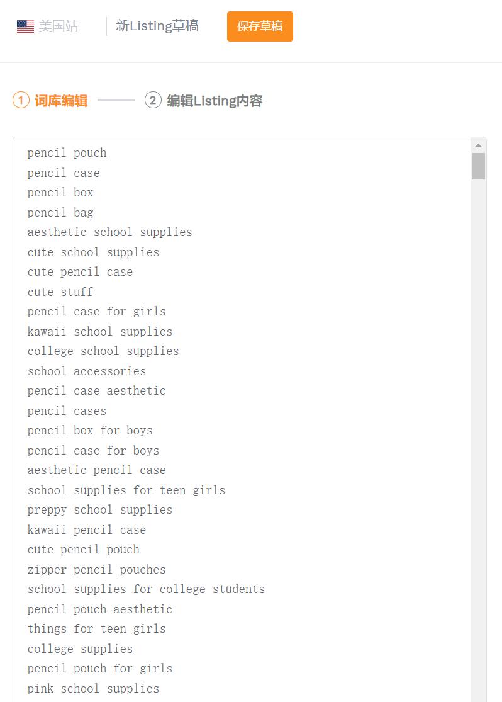The width and height of the screenshot is (502, 702).
Task: Switch to 编辑Listing内容 step
Action: click(x=215, y=101)
